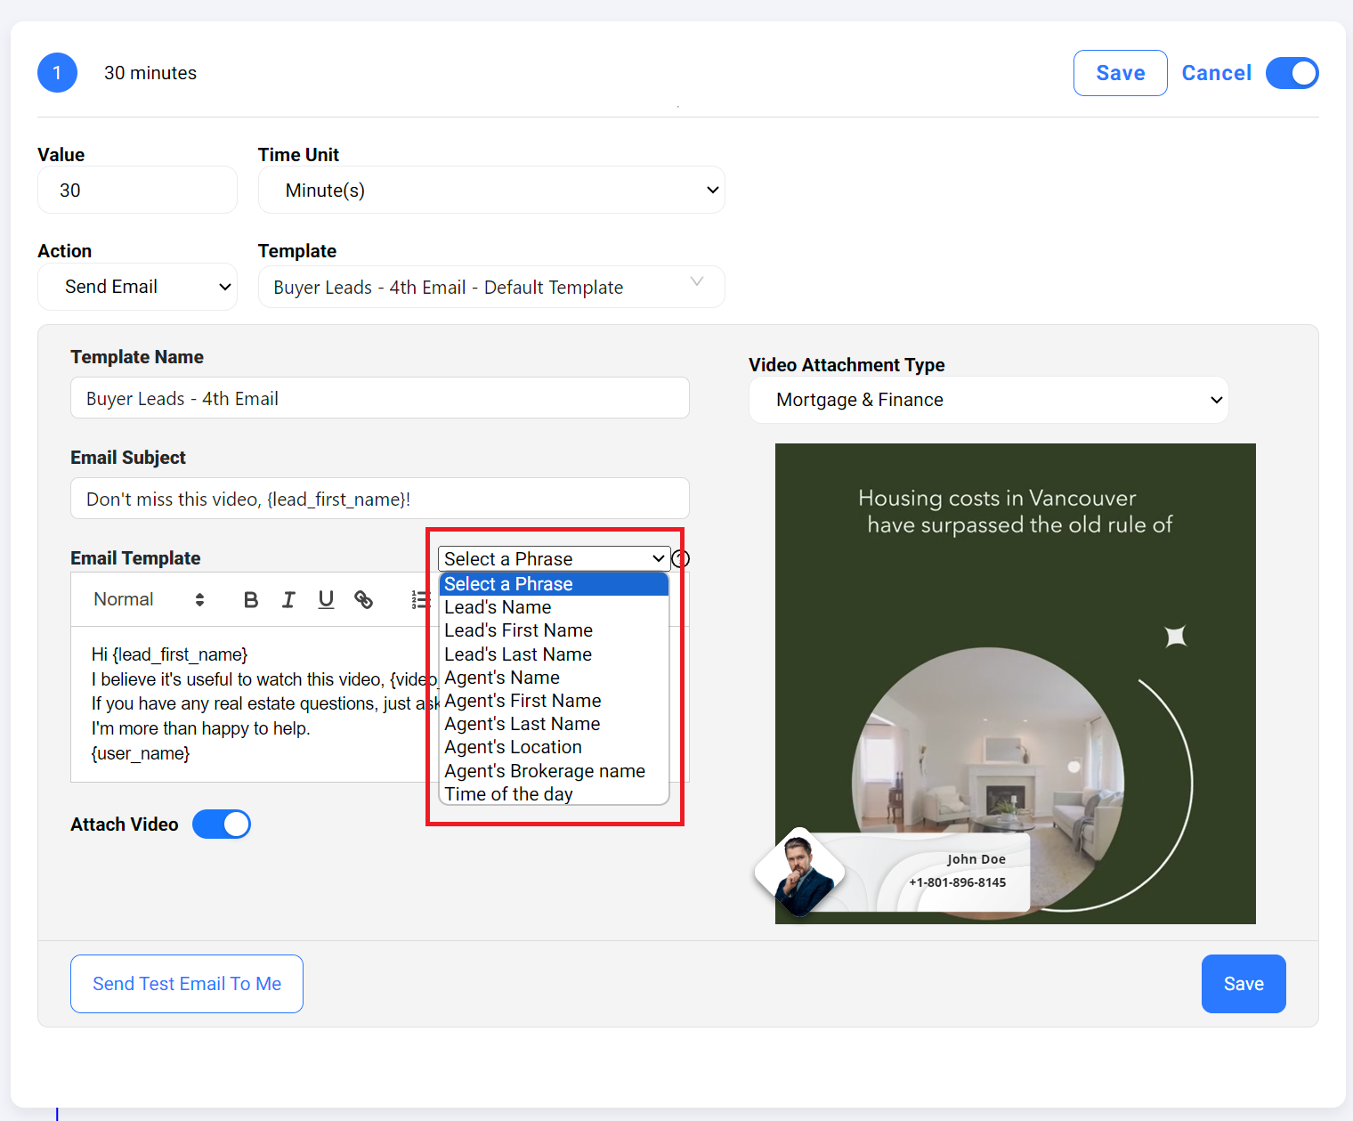Select Agent's Brokerage name option
Image resolution: width=1353 pixels, height=1121 pixels.
tap(545, 771)
